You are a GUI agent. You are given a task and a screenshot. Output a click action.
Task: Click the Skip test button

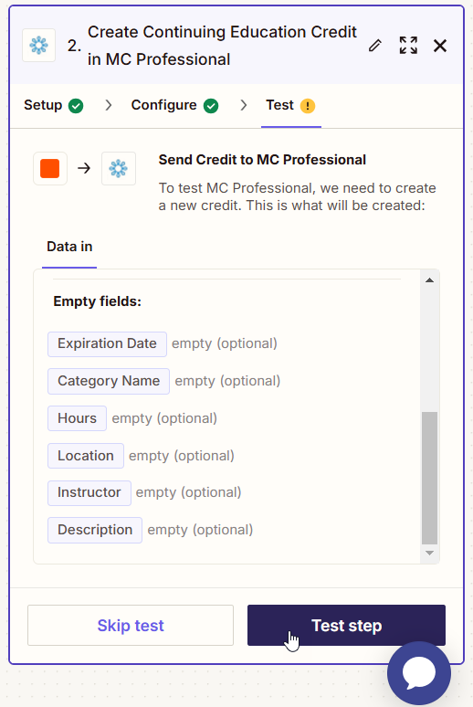pos(131,626)
